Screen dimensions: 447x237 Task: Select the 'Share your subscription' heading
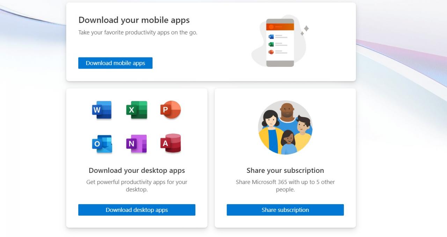[285, 170]
